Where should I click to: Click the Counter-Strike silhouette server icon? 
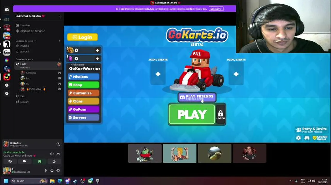coord(7,44)
